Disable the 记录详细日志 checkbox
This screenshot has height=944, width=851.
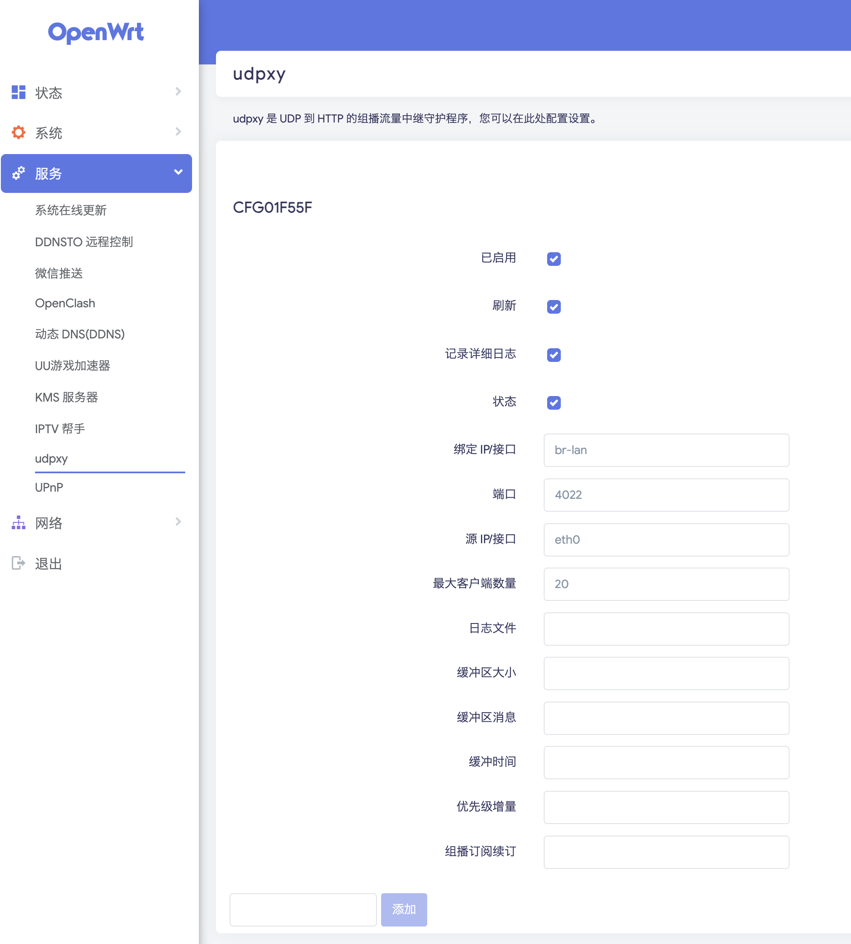coord(554,354)
